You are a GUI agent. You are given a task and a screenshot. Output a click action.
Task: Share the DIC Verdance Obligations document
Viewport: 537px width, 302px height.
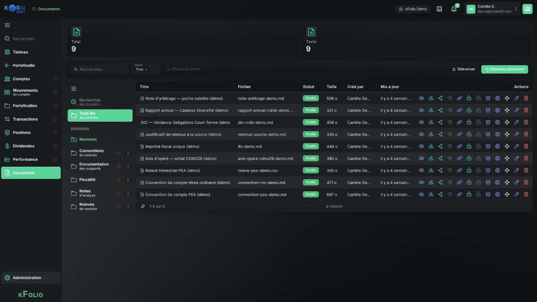click(440, 122)
